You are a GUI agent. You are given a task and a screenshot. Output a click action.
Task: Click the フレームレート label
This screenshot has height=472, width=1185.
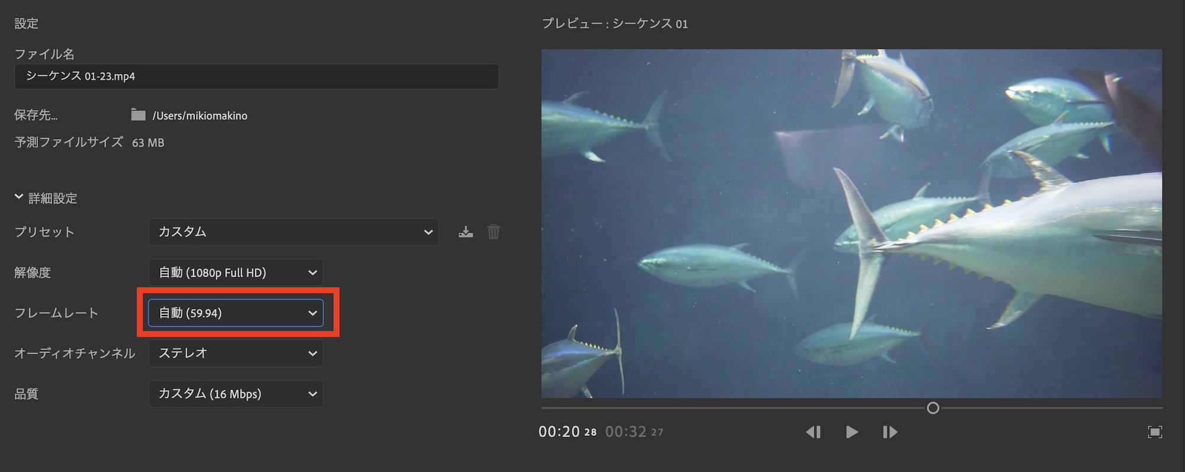tap(56, 313)
